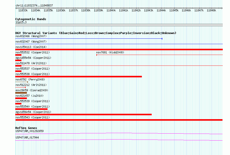Select the nsv832067 (Wong2007) variant label
230x155 pixels.
(x=31, y=42)
